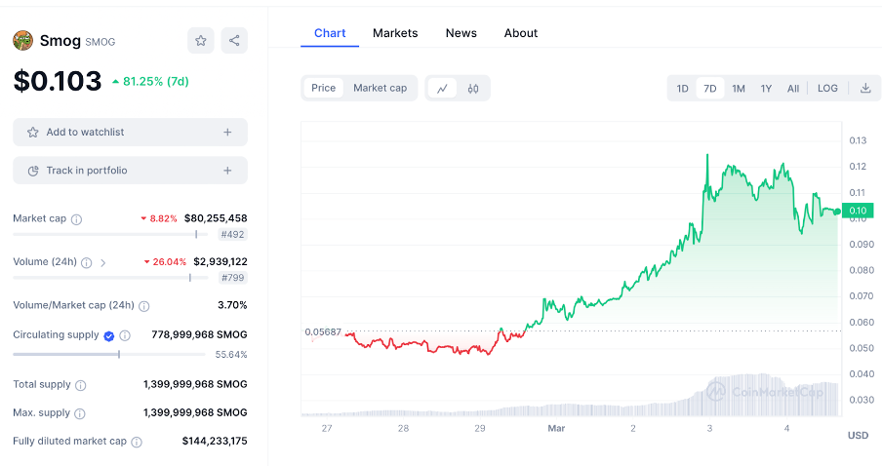This screenshot has width=882, height=466.
Task: Expand Add to watchlist plus sign
Action: (227, 133)
